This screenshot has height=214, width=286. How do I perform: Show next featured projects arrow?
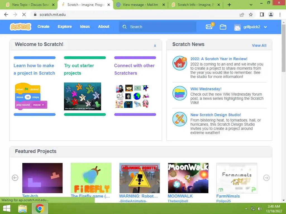click(266, 178)
